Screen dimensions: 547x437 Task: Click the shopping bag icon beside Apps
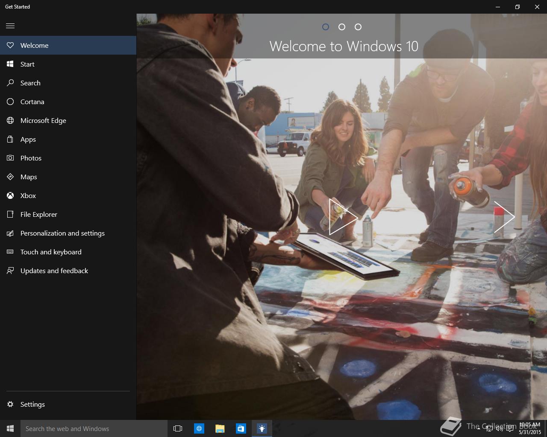click(x=10, y=139)
